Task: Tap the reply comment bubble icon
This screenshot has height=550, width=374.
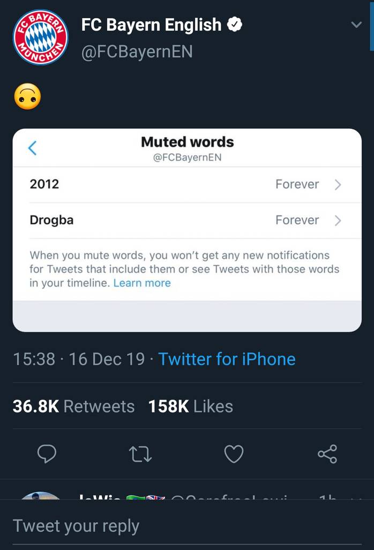Action: click(48, 454)
